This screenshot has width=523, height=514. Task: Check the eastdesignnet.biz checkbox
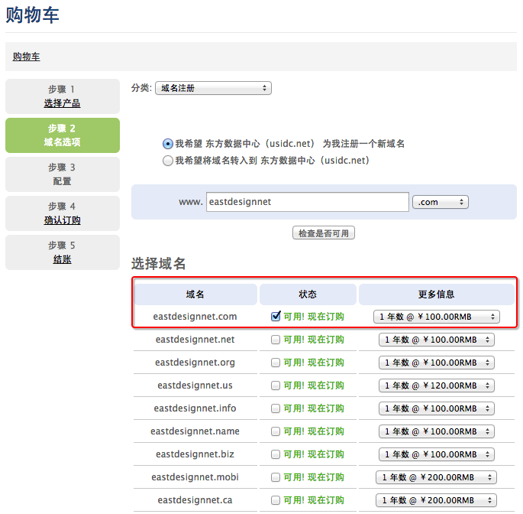pos(276,454)
